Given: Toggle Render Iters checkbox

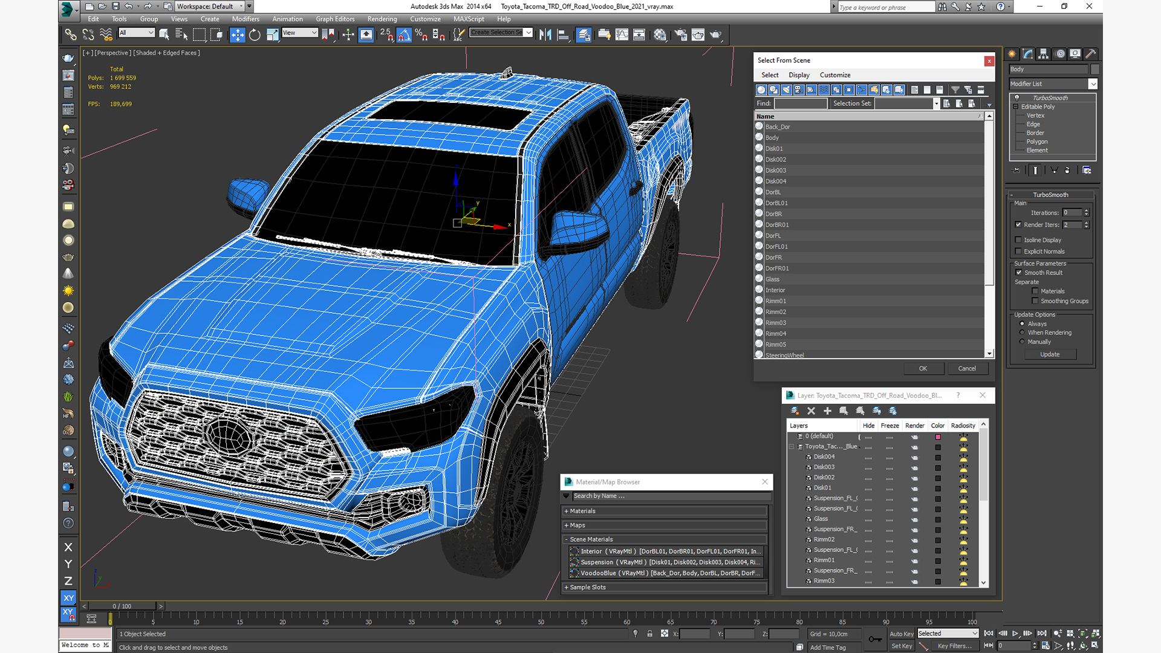Looking at the screenshot, I should click(x=1018, y=225).
